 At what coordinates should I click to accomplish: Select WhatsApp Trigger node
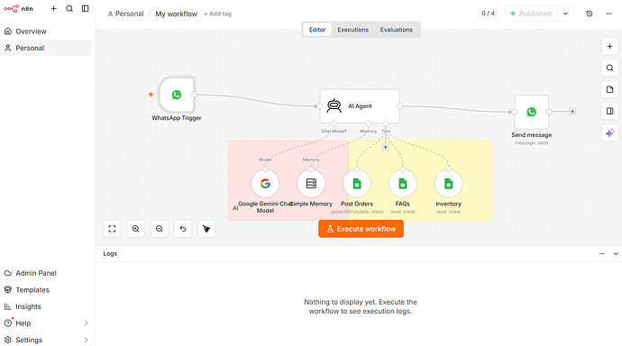tap(177, 95)
